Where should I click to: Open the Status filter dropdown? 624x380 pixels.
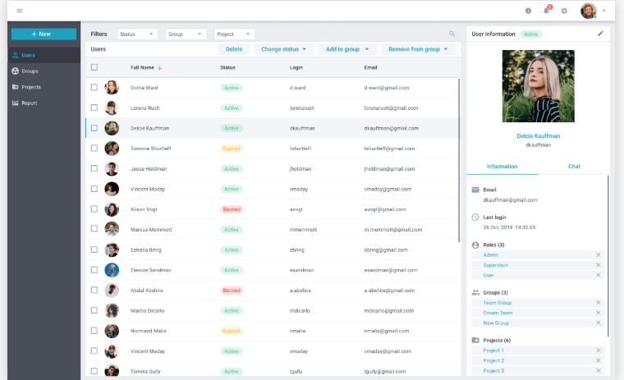pyautogui.click(x=137, y=34)
